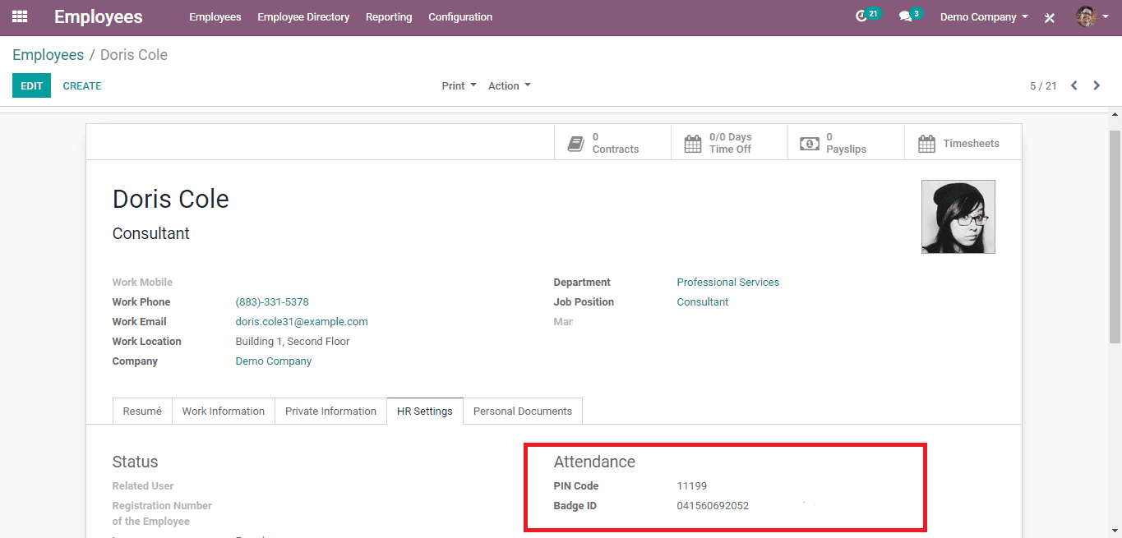1122x538 pixels.
Task: Open the Print dropdown
Action: pyautogui.click(x=459, y=85)
